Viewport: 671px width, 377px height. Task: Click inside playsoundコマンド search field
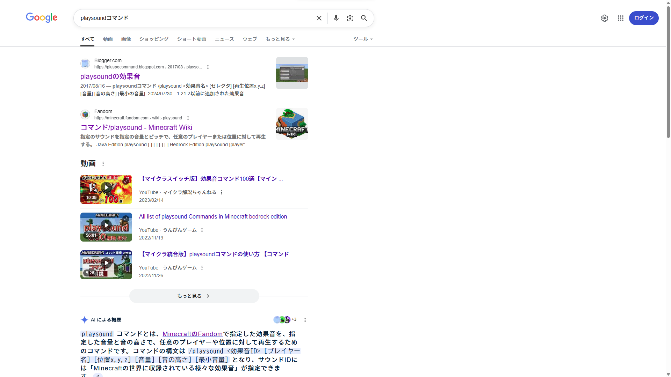(196, 18)
